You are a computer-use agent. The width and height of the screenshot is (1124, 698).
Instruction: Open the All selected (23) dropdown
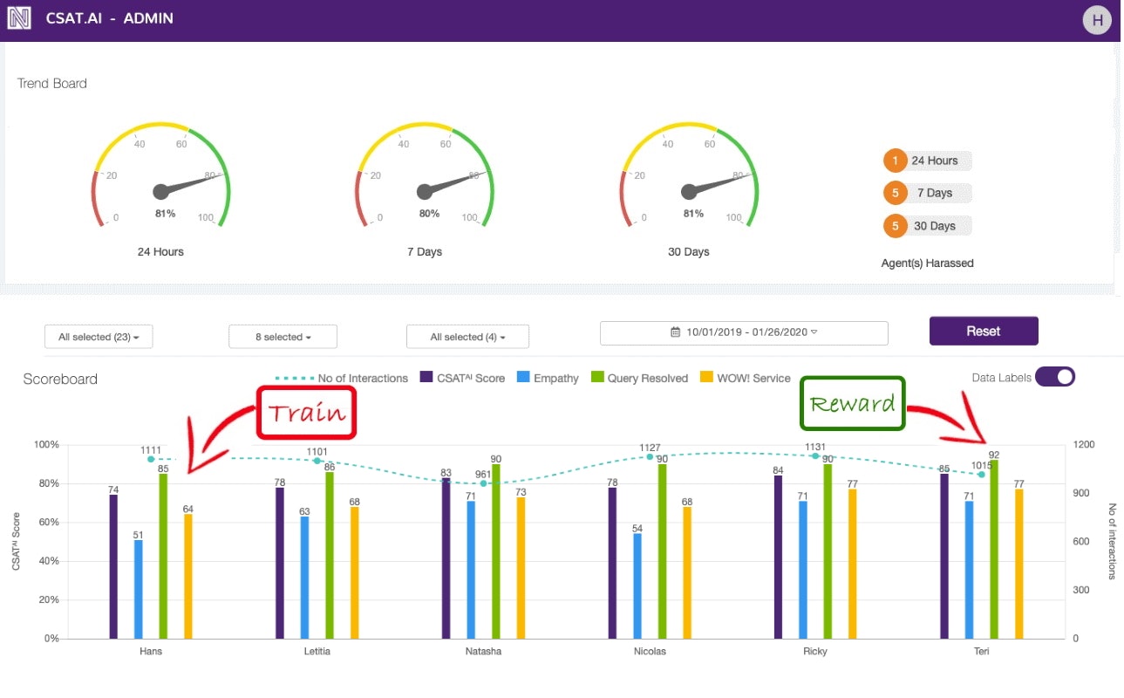pos(99,337)
